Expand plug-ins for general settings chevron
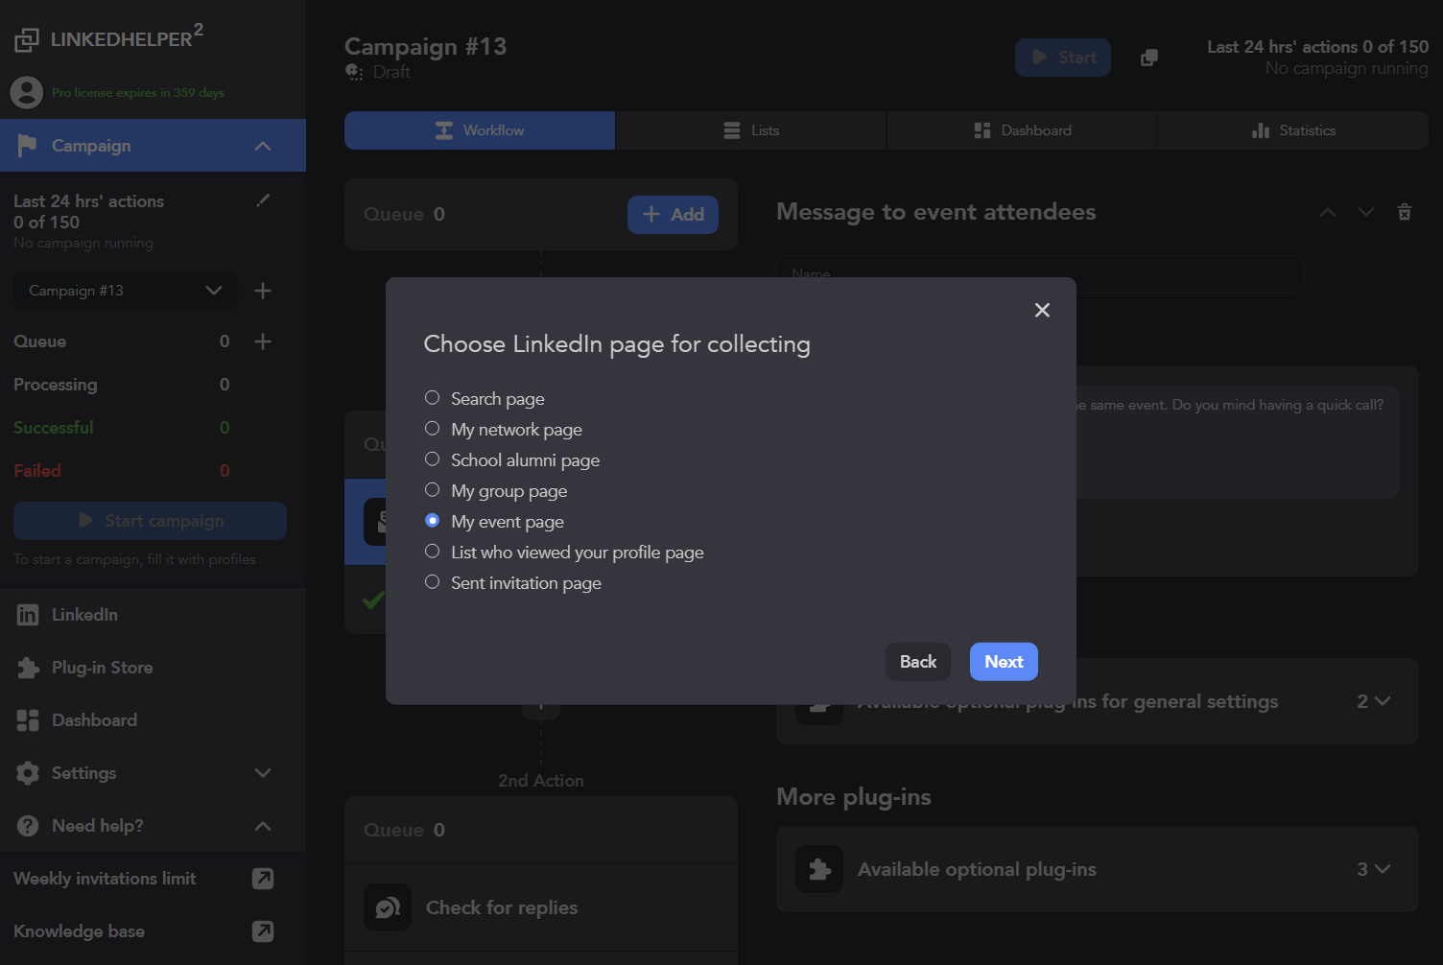1443x965 pixels. tap(1382, 701)
